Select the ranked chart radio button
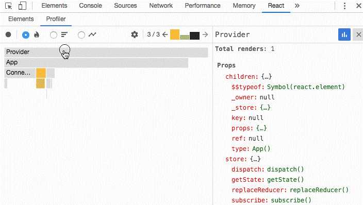This screenshot has height=205, width=363. pyautogui.click(x=54, y=35)
